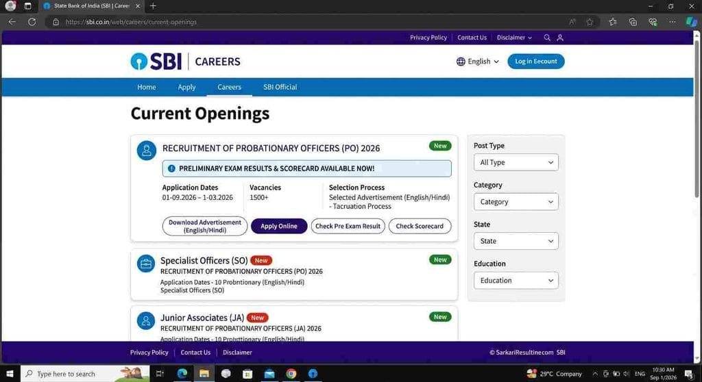Show hidden system tray icons

[x=595, y=374]
